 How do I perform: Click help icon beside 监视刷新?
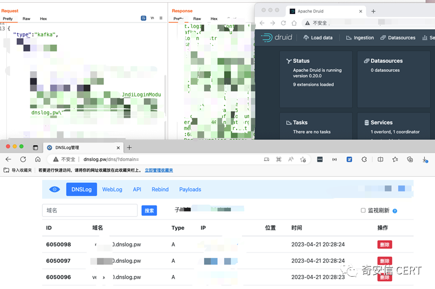[x=395, y=211]
